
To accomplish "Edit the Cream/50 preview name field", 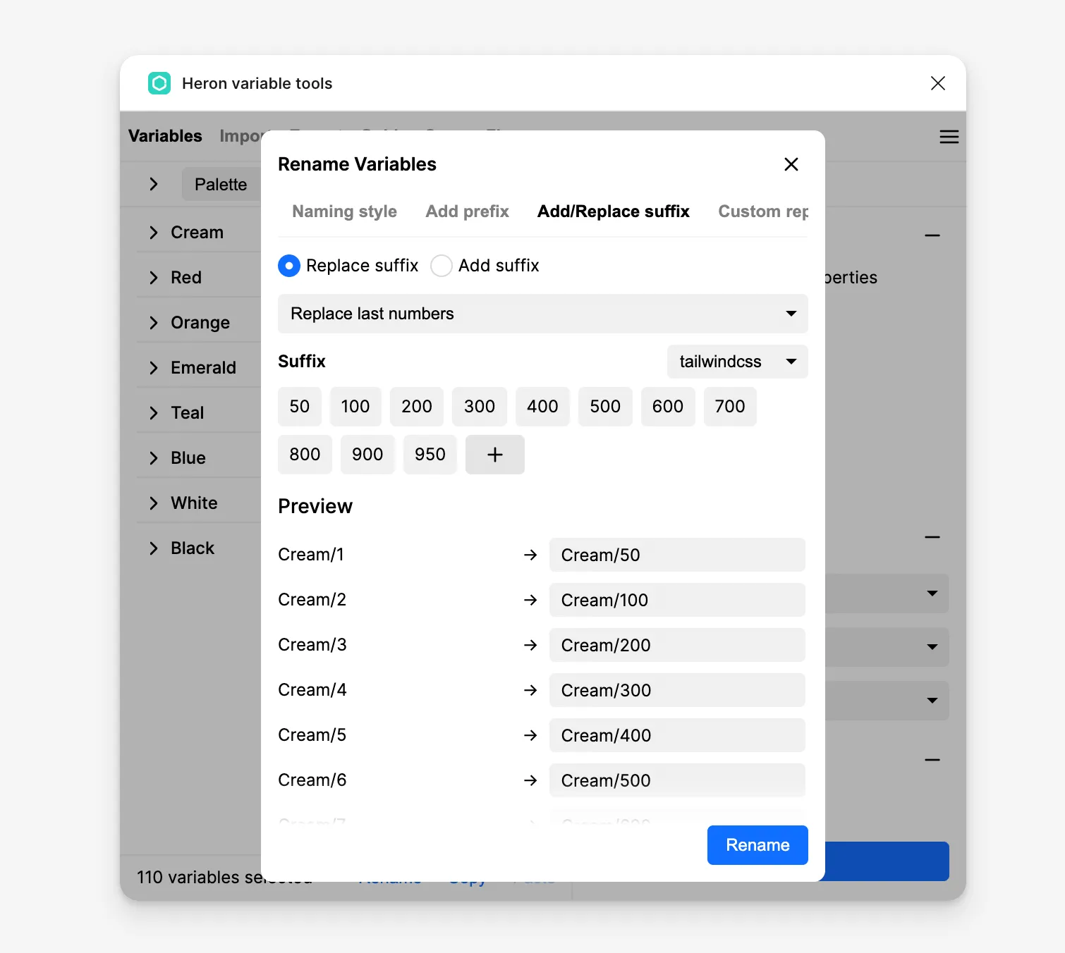I will click(x=676, y=555).
